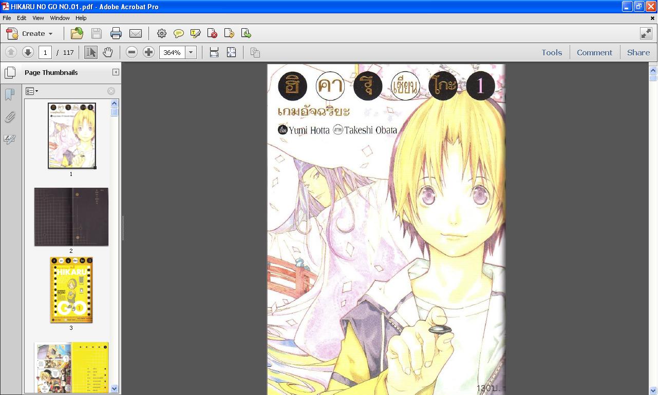Print the document with the printer icon

coord(116,33)
